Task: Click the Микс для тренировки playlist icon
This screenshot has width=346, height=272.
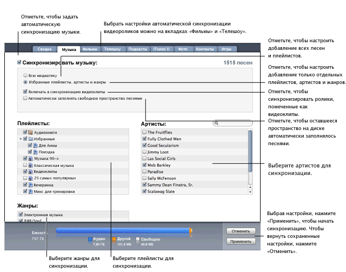Action: [31, 191]
